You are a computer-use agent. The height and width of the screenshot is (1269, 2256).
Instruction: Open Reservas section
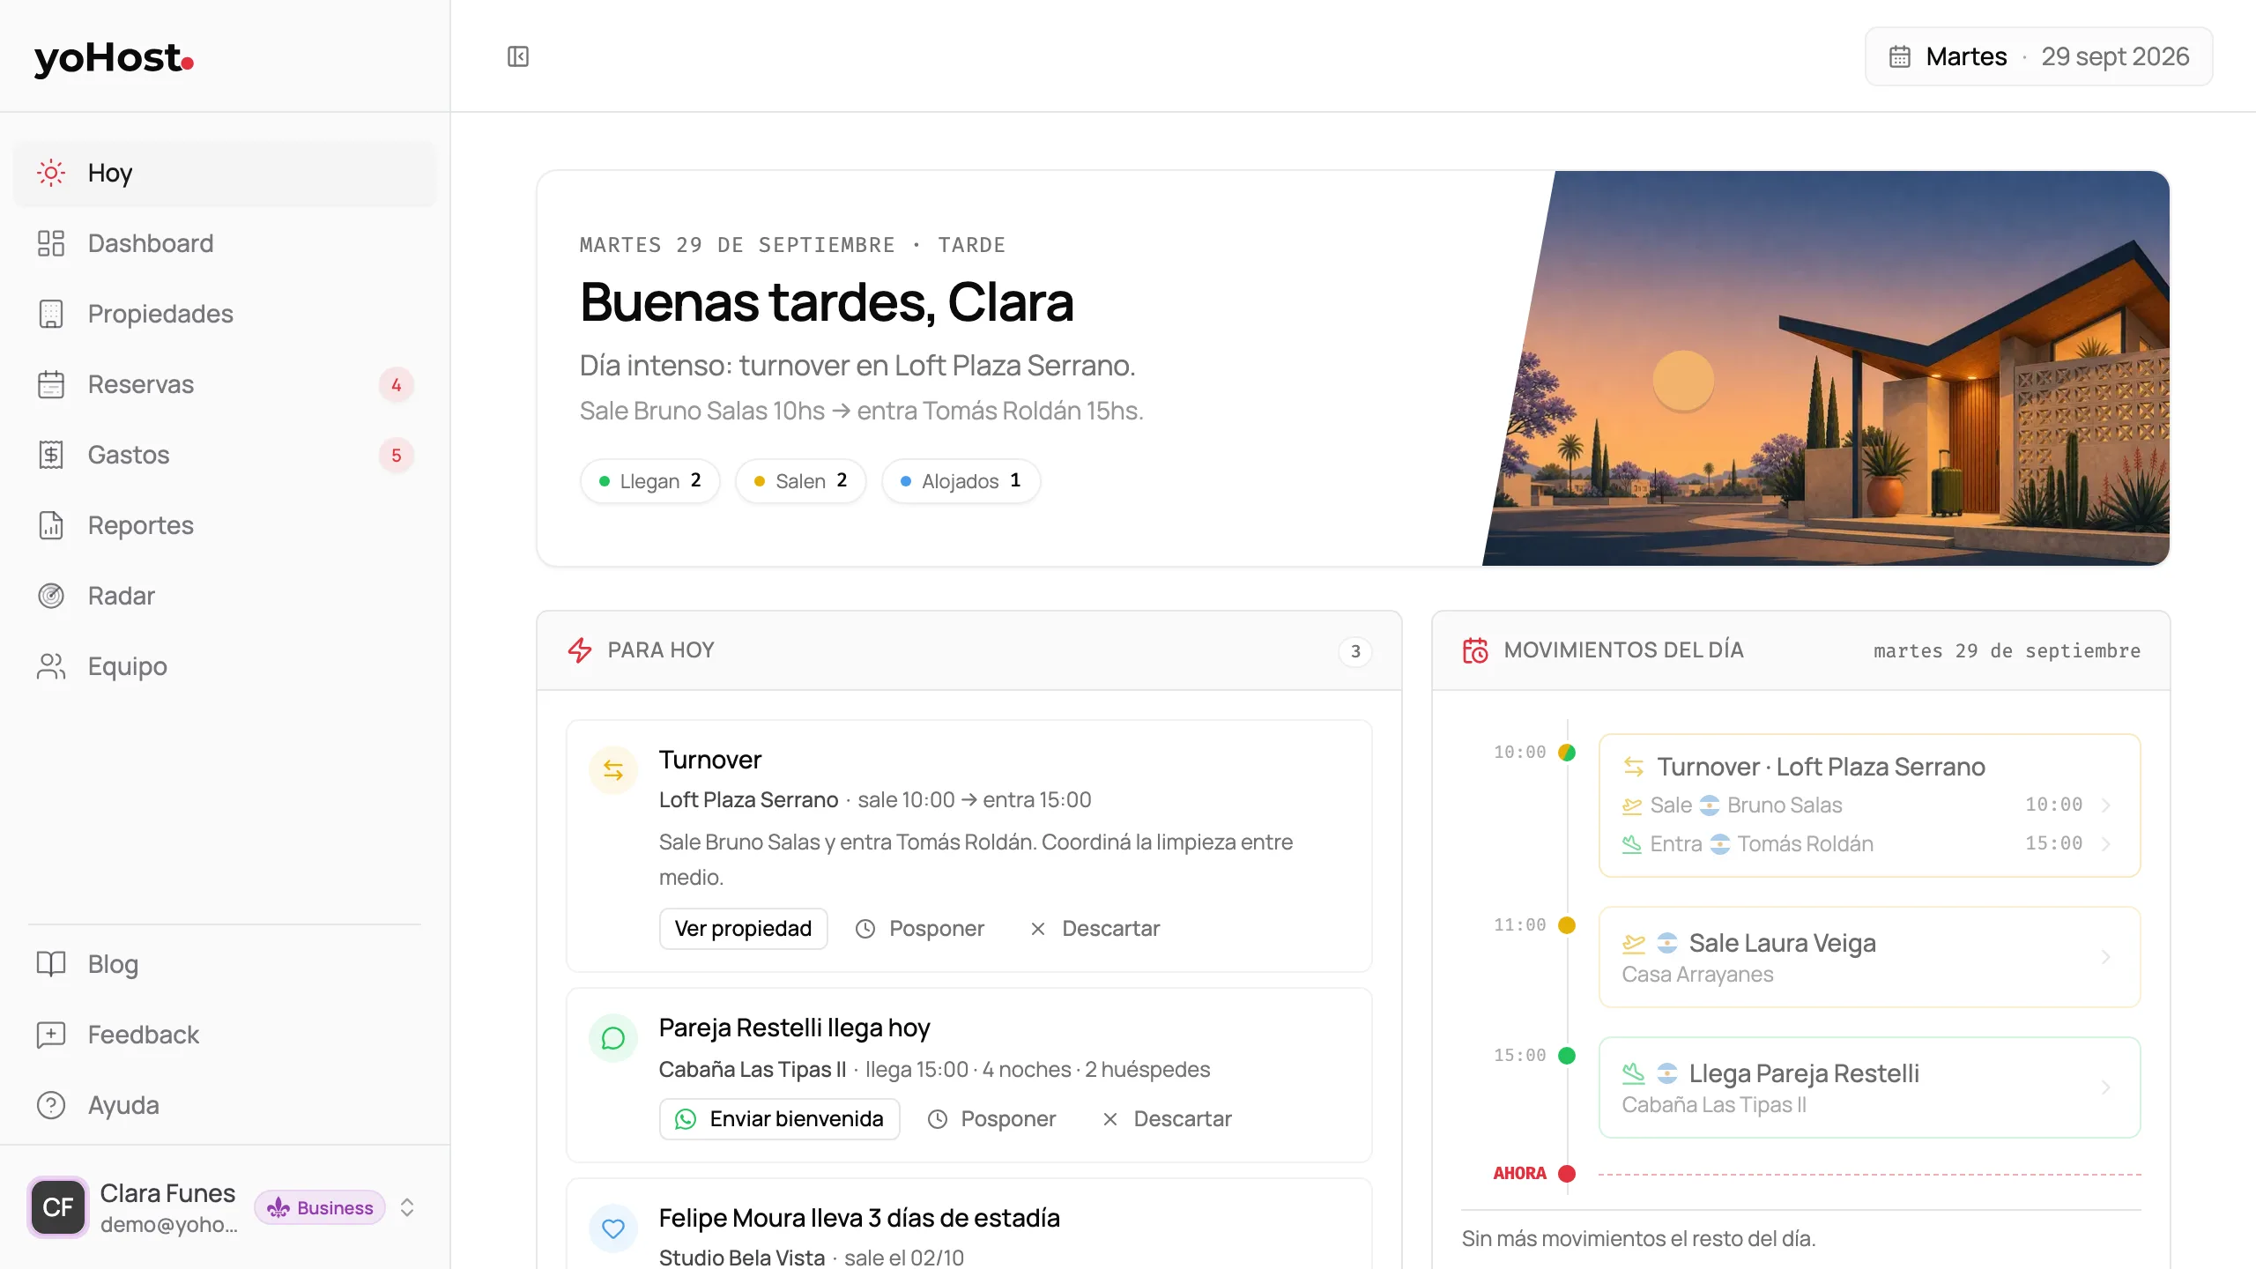pos(226,384)
